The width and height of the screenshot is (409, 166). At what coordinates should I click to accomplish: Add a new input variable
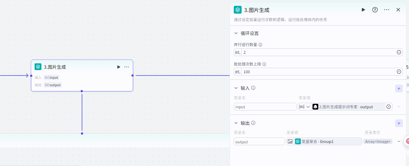click(399, 88)
